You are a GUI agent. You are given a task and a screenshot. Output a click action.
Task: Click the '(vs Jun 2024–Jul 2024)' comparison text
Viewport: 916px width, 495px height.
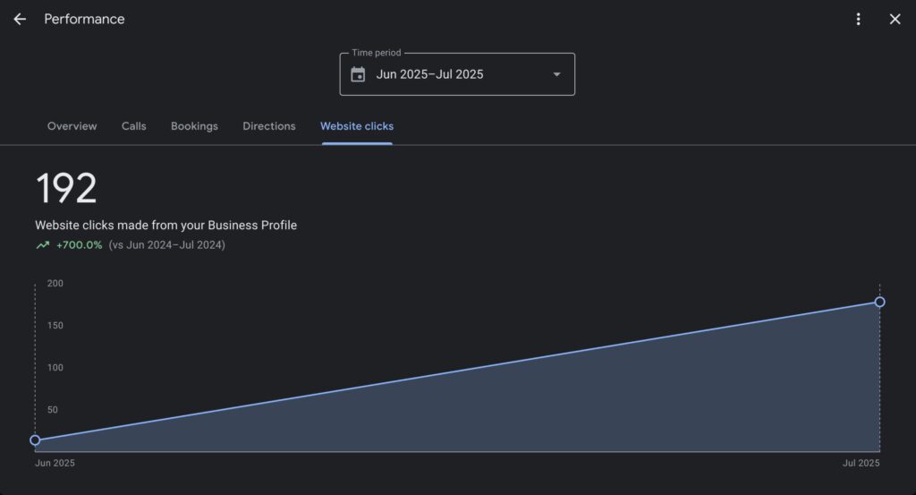167,245
